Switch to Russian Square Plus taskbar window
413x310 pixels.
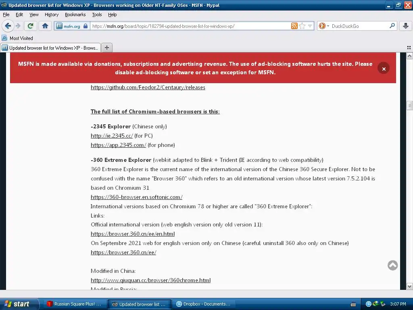[75, 304]
